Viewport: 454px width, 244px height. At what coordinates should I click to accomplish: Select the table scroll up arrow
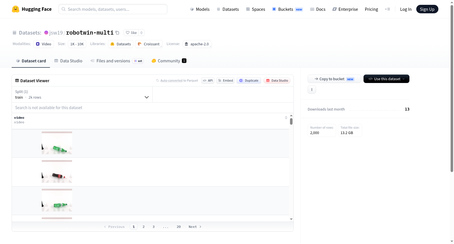click(291, 116)
